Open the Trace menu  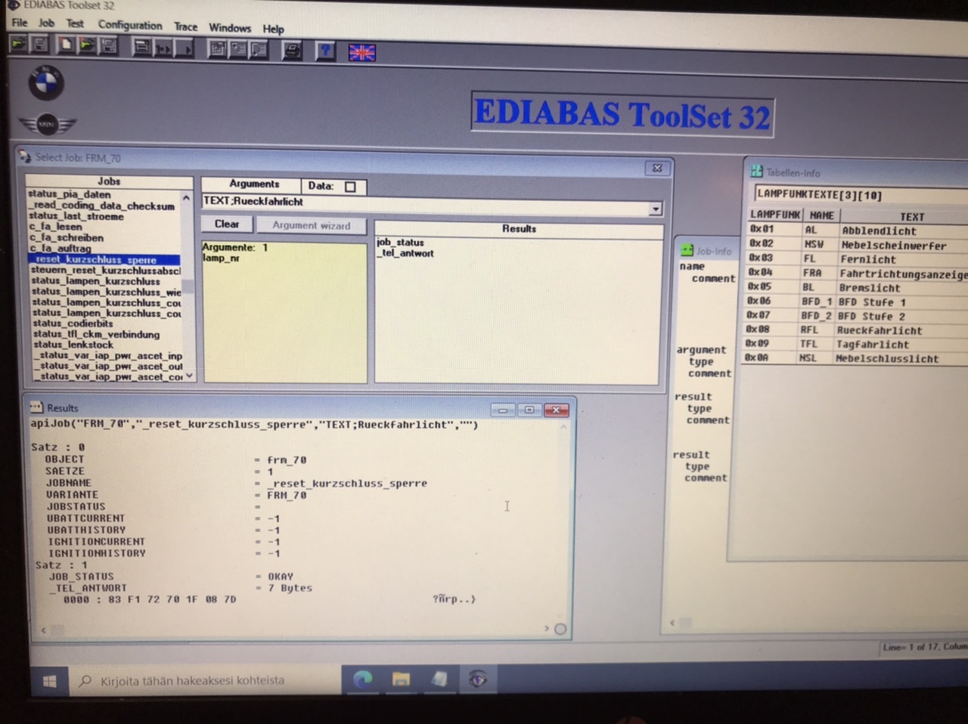tap(185, 26)
